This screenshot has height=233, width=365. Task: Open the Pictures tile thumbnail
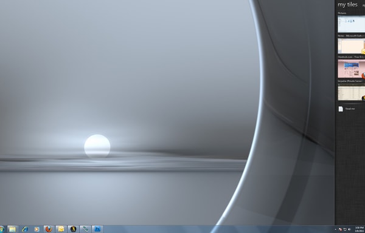click(x=351, y=24)
